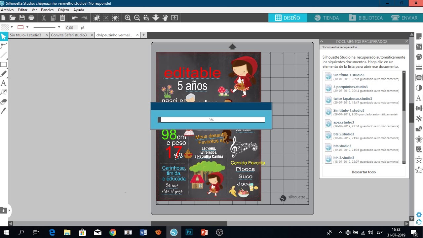Switch to the DISEÑO workspace

[288, 18]
